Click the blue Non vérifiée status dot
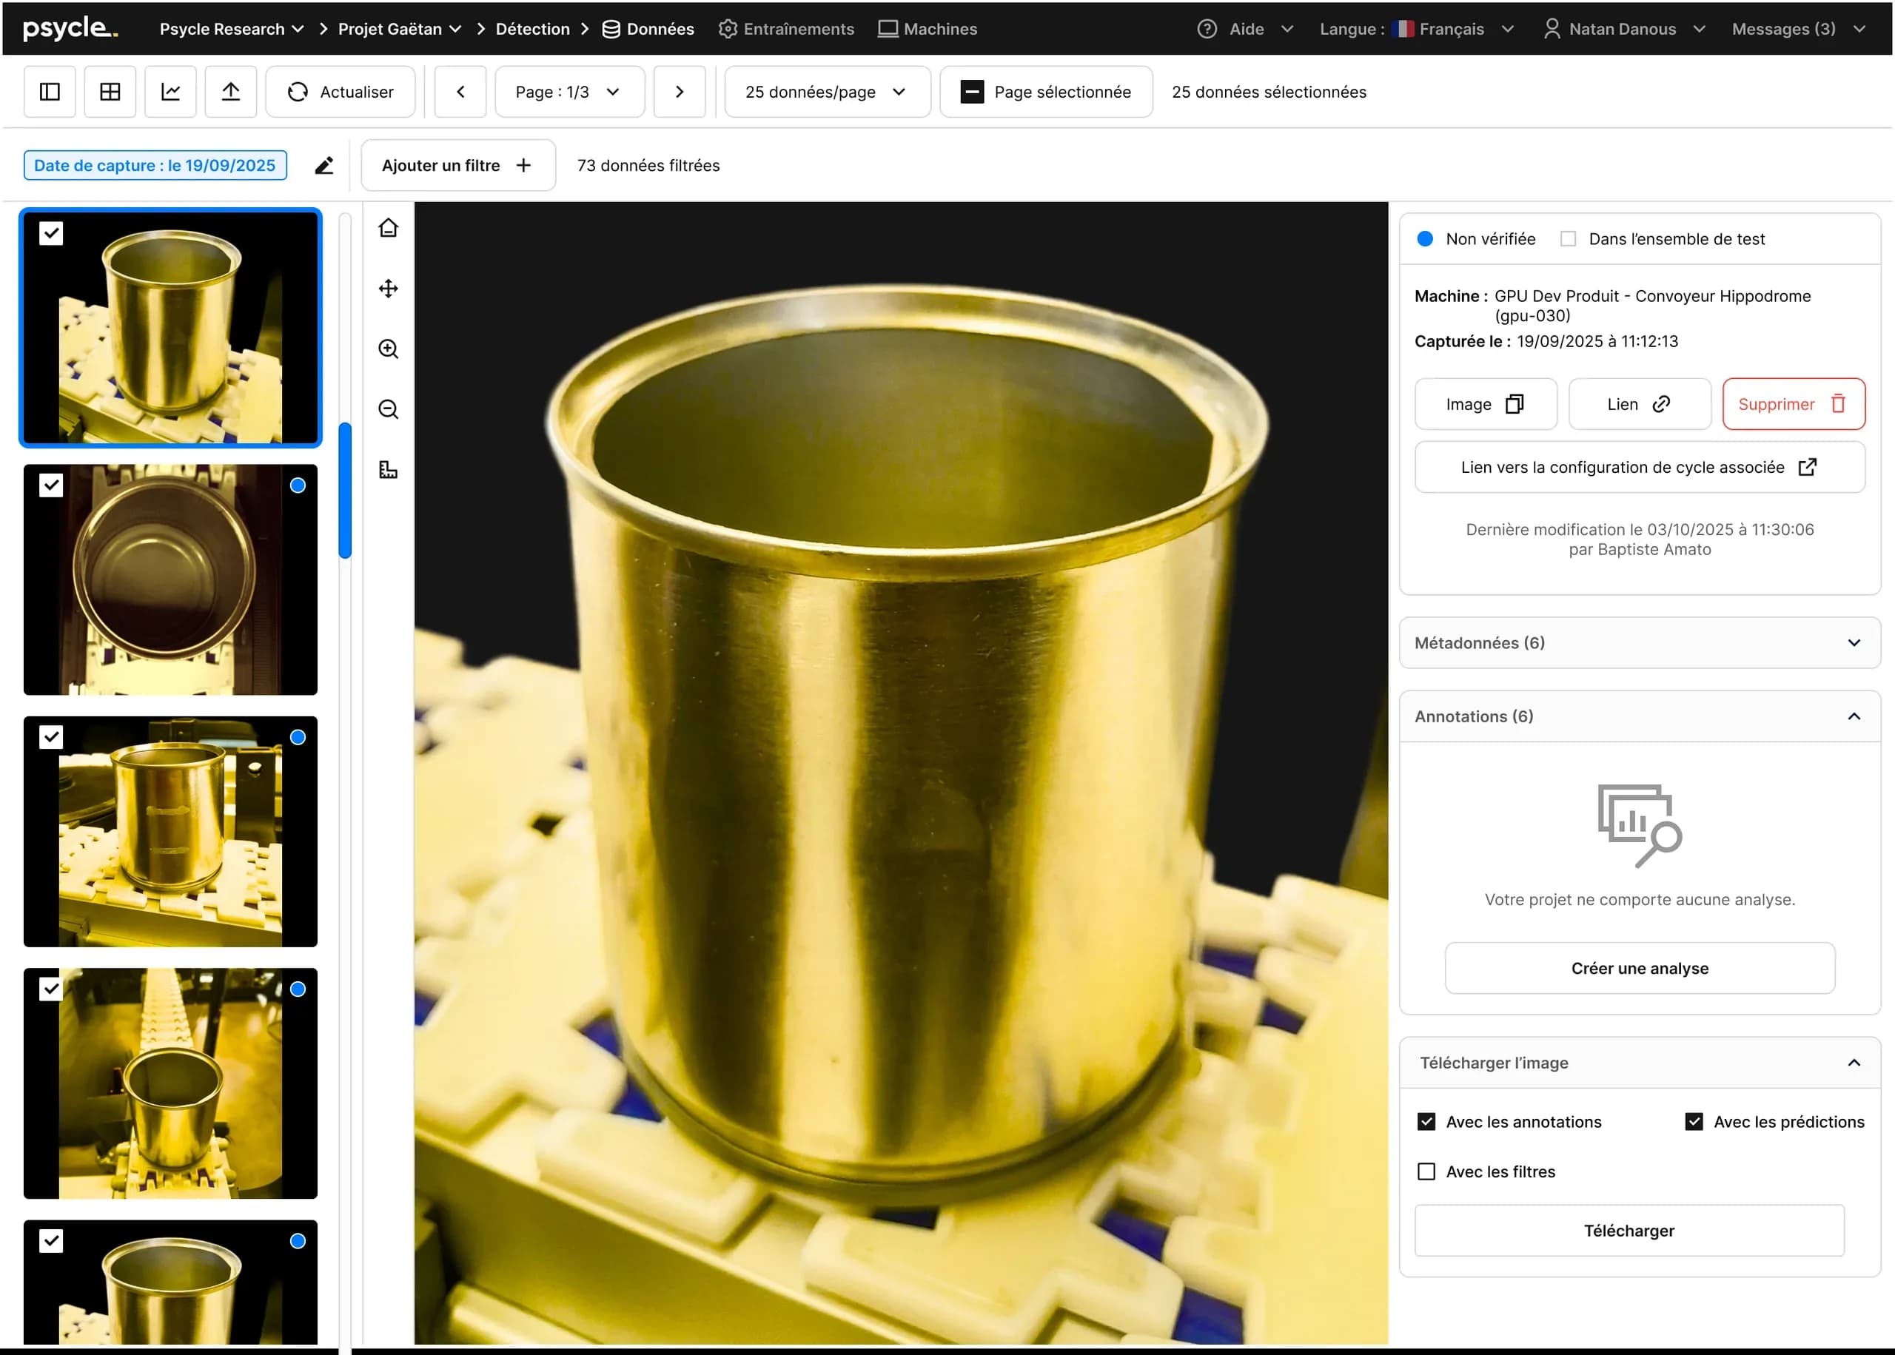The width and height of the screenshot is (1895, 1355). click(x=1425, y=238)
